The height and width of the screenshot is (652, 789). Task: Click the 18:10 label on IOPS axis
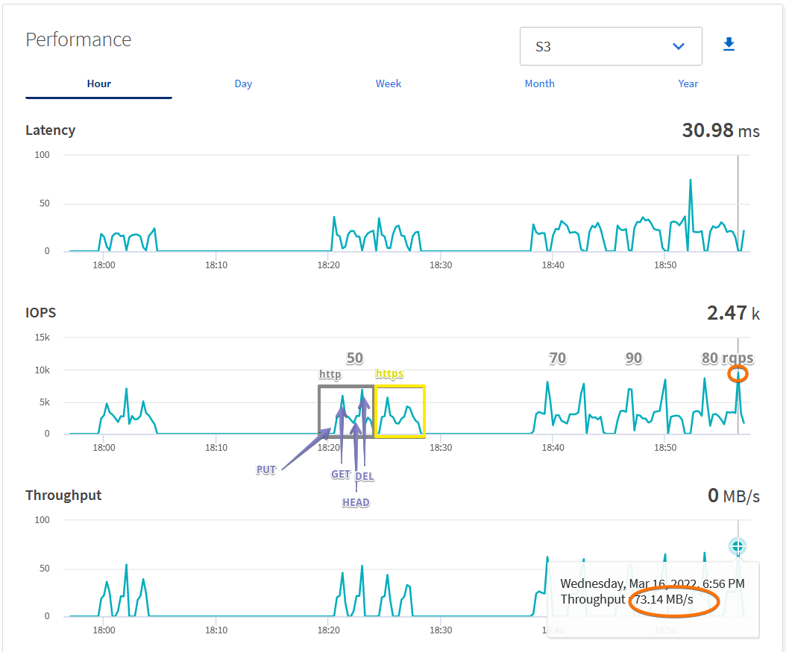pyautogui.click(x=216, y=447)
